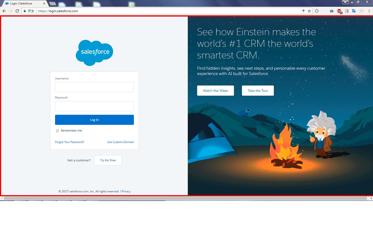Click the saved password key icon
Image resolution: width=373 pixels, height=233 pixels.
(x=303, y=11)
